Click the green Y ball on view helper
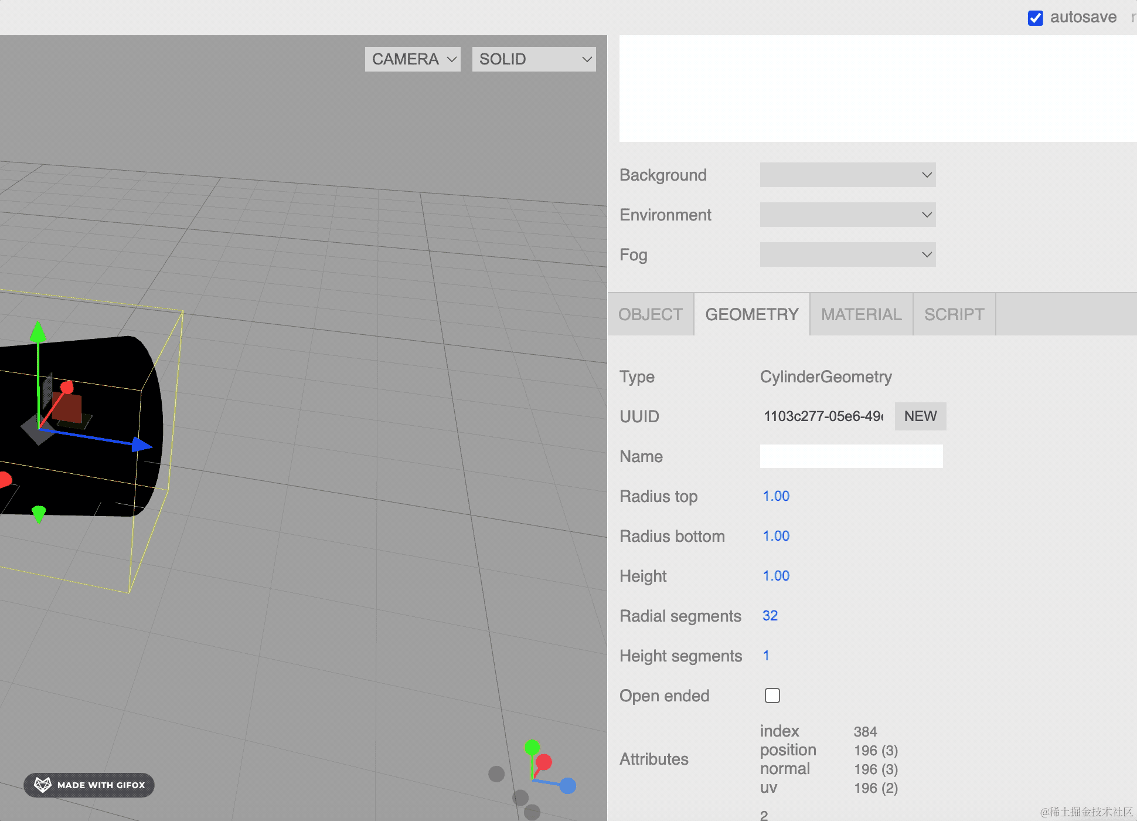 click(532, 747)
